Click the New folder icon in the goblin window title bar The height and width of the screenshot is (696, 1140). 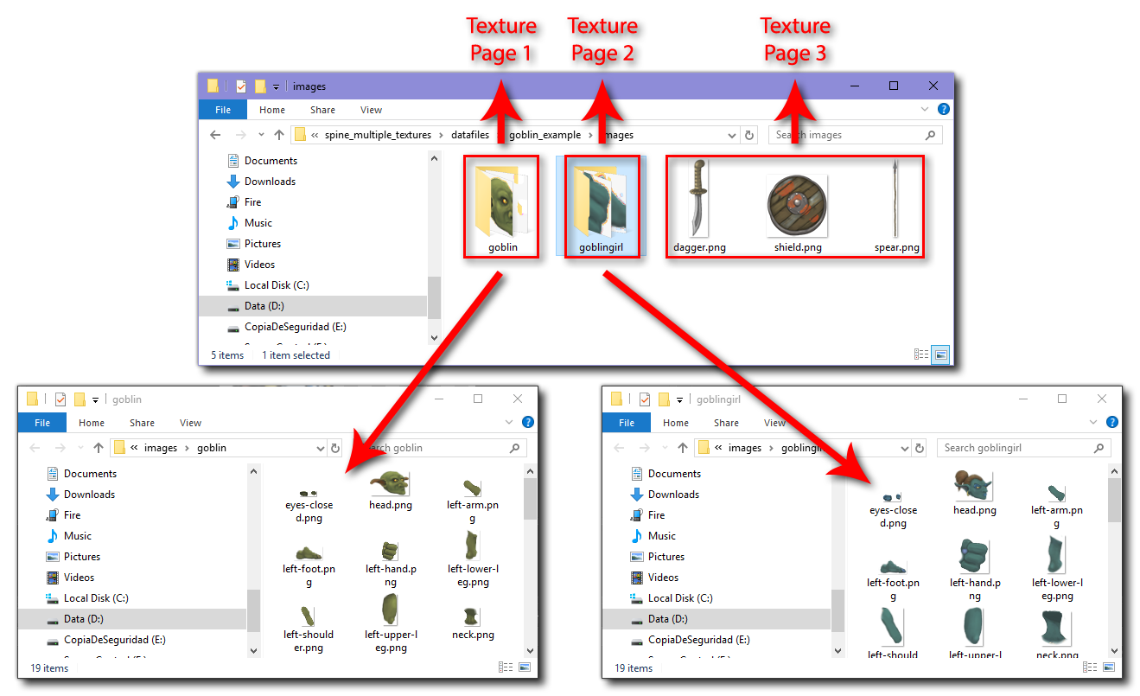(x=80, y=399)
